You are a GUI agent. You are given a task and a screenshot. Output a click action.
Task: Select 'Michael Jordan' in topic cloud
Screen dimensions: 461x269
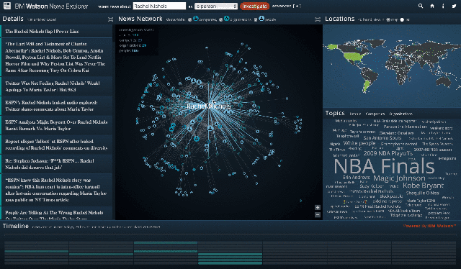(346, 155)
